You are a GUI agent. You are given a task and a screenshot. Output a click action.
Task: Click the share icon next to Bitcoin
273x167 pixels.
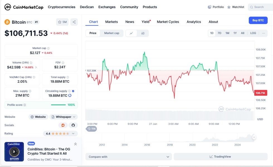[x=74, y=22]
